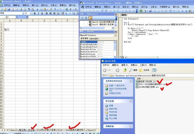Switch to 按分类序 tab in properties
This screenshot has height=134, width=194.
click(94, 39)
